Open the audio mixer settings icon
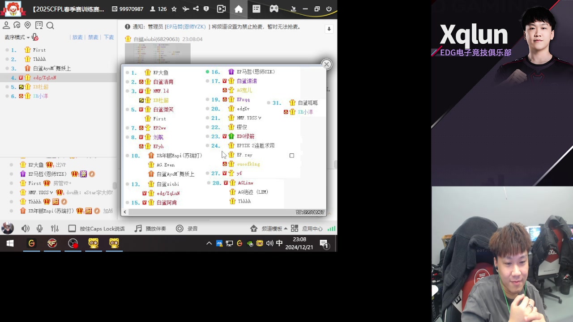 (55, 229)
